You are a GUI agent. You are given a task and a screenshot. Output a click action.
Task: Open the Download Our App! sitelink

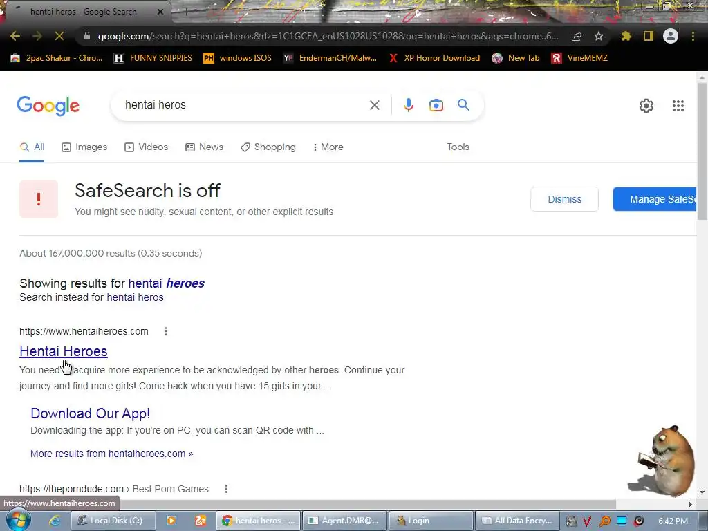click(x=91, y=413)
